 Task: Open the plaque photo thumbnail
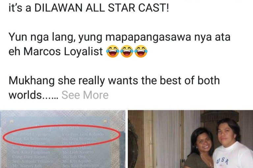(x=63, y=139)
